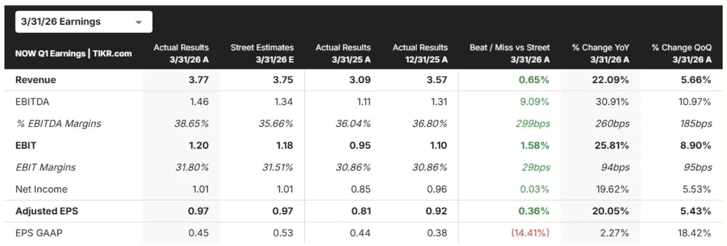Select the % Change YoY column header
This screenshot has width=727, height=246.
(x=600, y=54)
